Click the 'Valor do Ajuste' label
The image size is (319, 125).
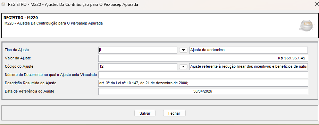click(x=18, y=58)
